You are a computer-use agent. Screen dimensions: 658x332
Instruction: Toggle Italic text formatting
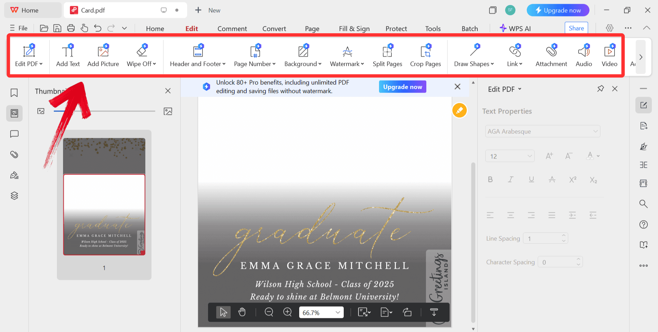[x=511, y=179]
